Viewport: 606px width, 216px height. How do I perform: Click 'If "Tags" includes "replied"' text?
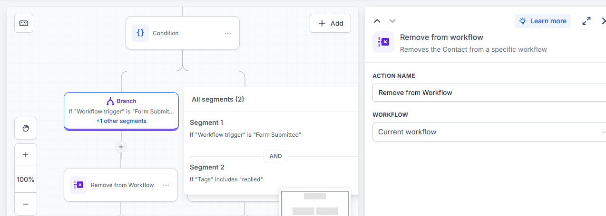(x=226, y=179)
